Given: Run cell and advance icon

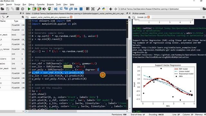Looking at the screenshot, I should [x=39, y=9].
